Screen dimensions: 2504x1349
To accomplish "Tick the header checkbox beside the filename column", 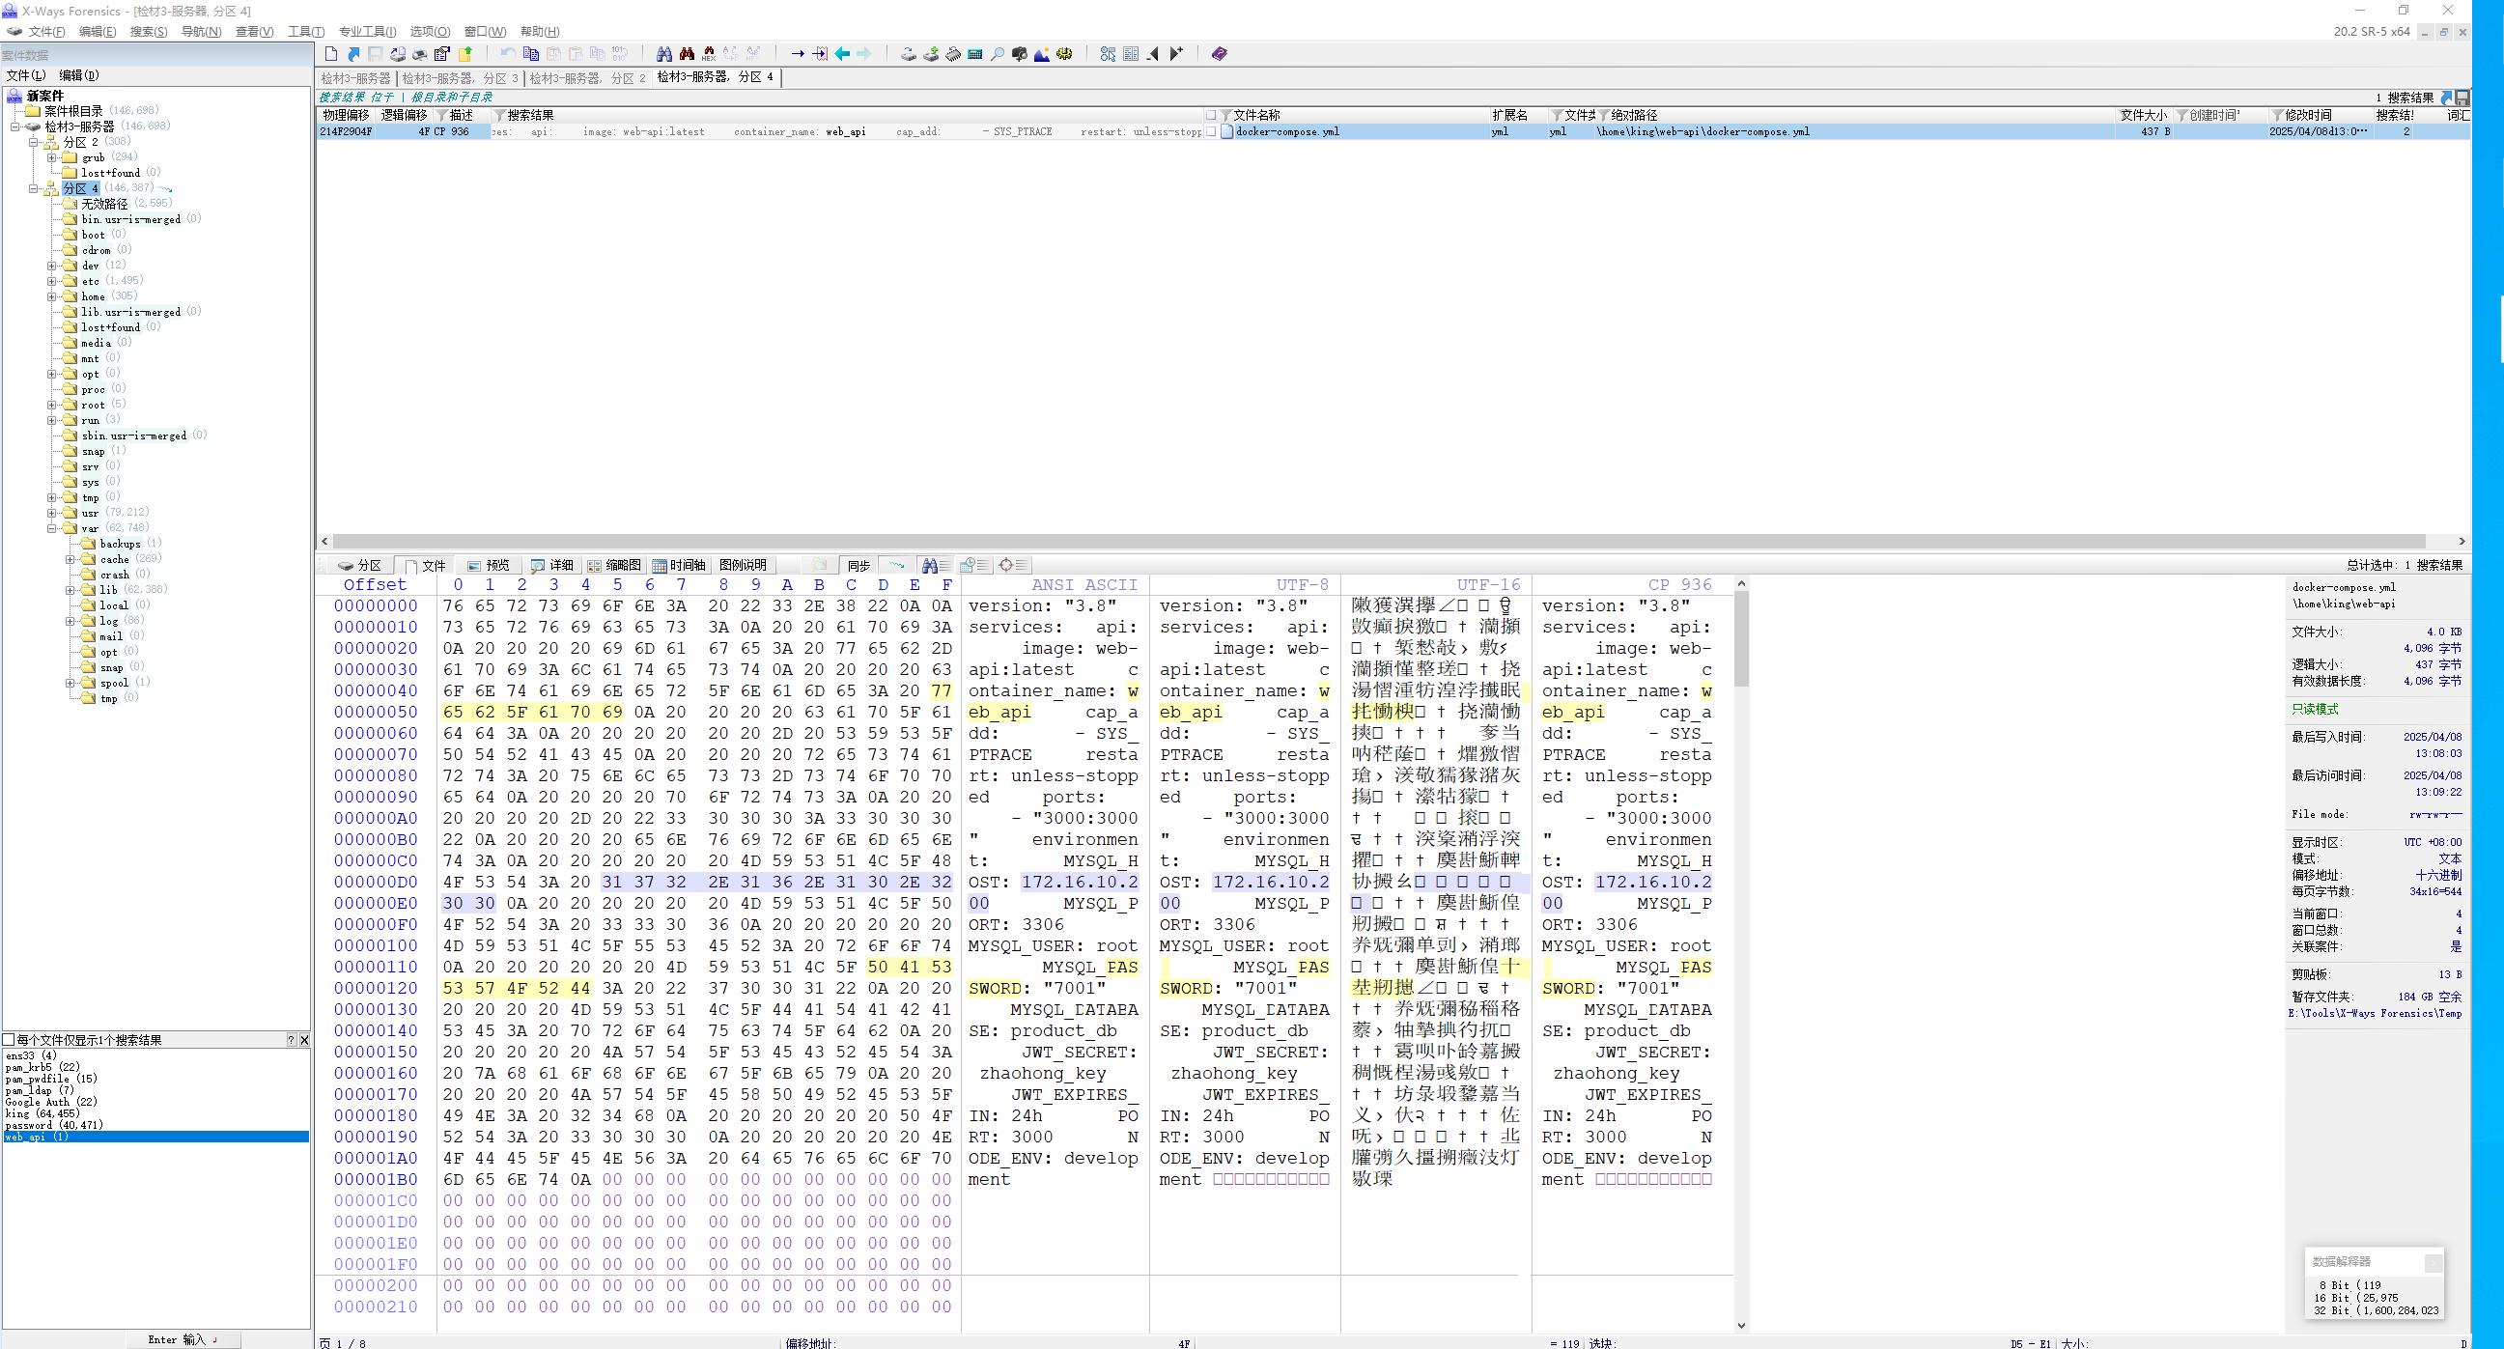I will coord(1211,116).
